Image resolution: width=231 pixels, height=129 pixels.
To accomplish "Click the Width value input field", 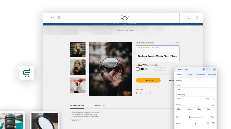I will [206, 117].
